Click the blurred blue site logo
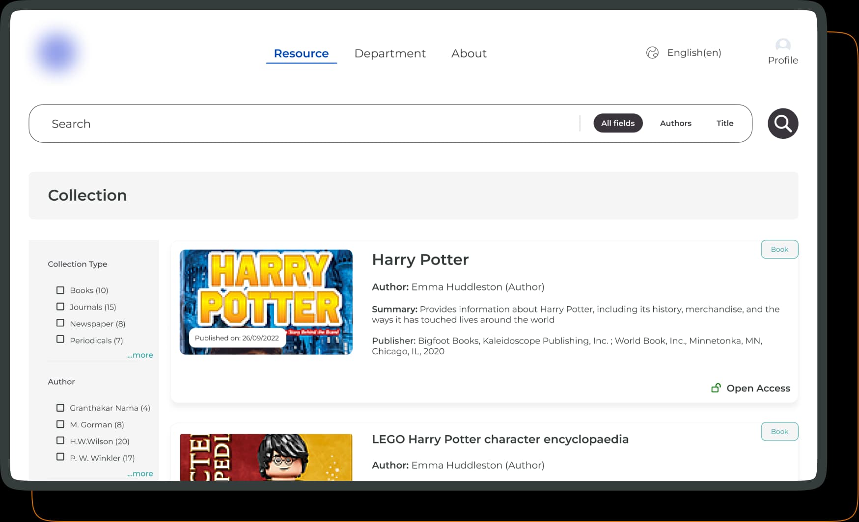The image size is (859, 522). tap(57, 52)
